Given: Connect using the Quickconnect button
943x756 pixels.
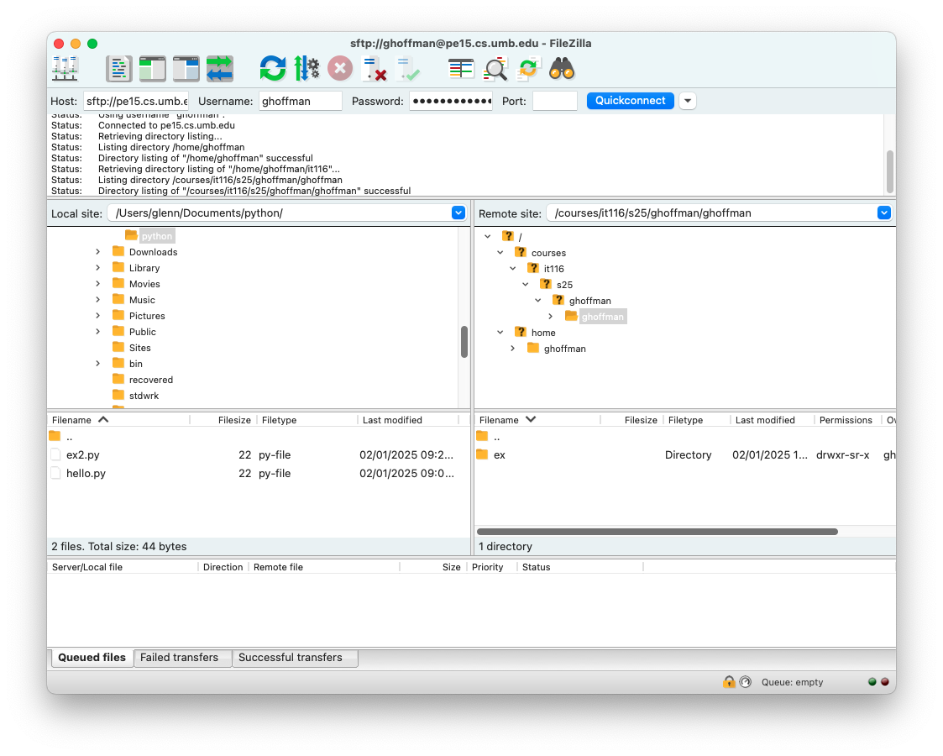Looking at the screenshot, I should point(631,101).
